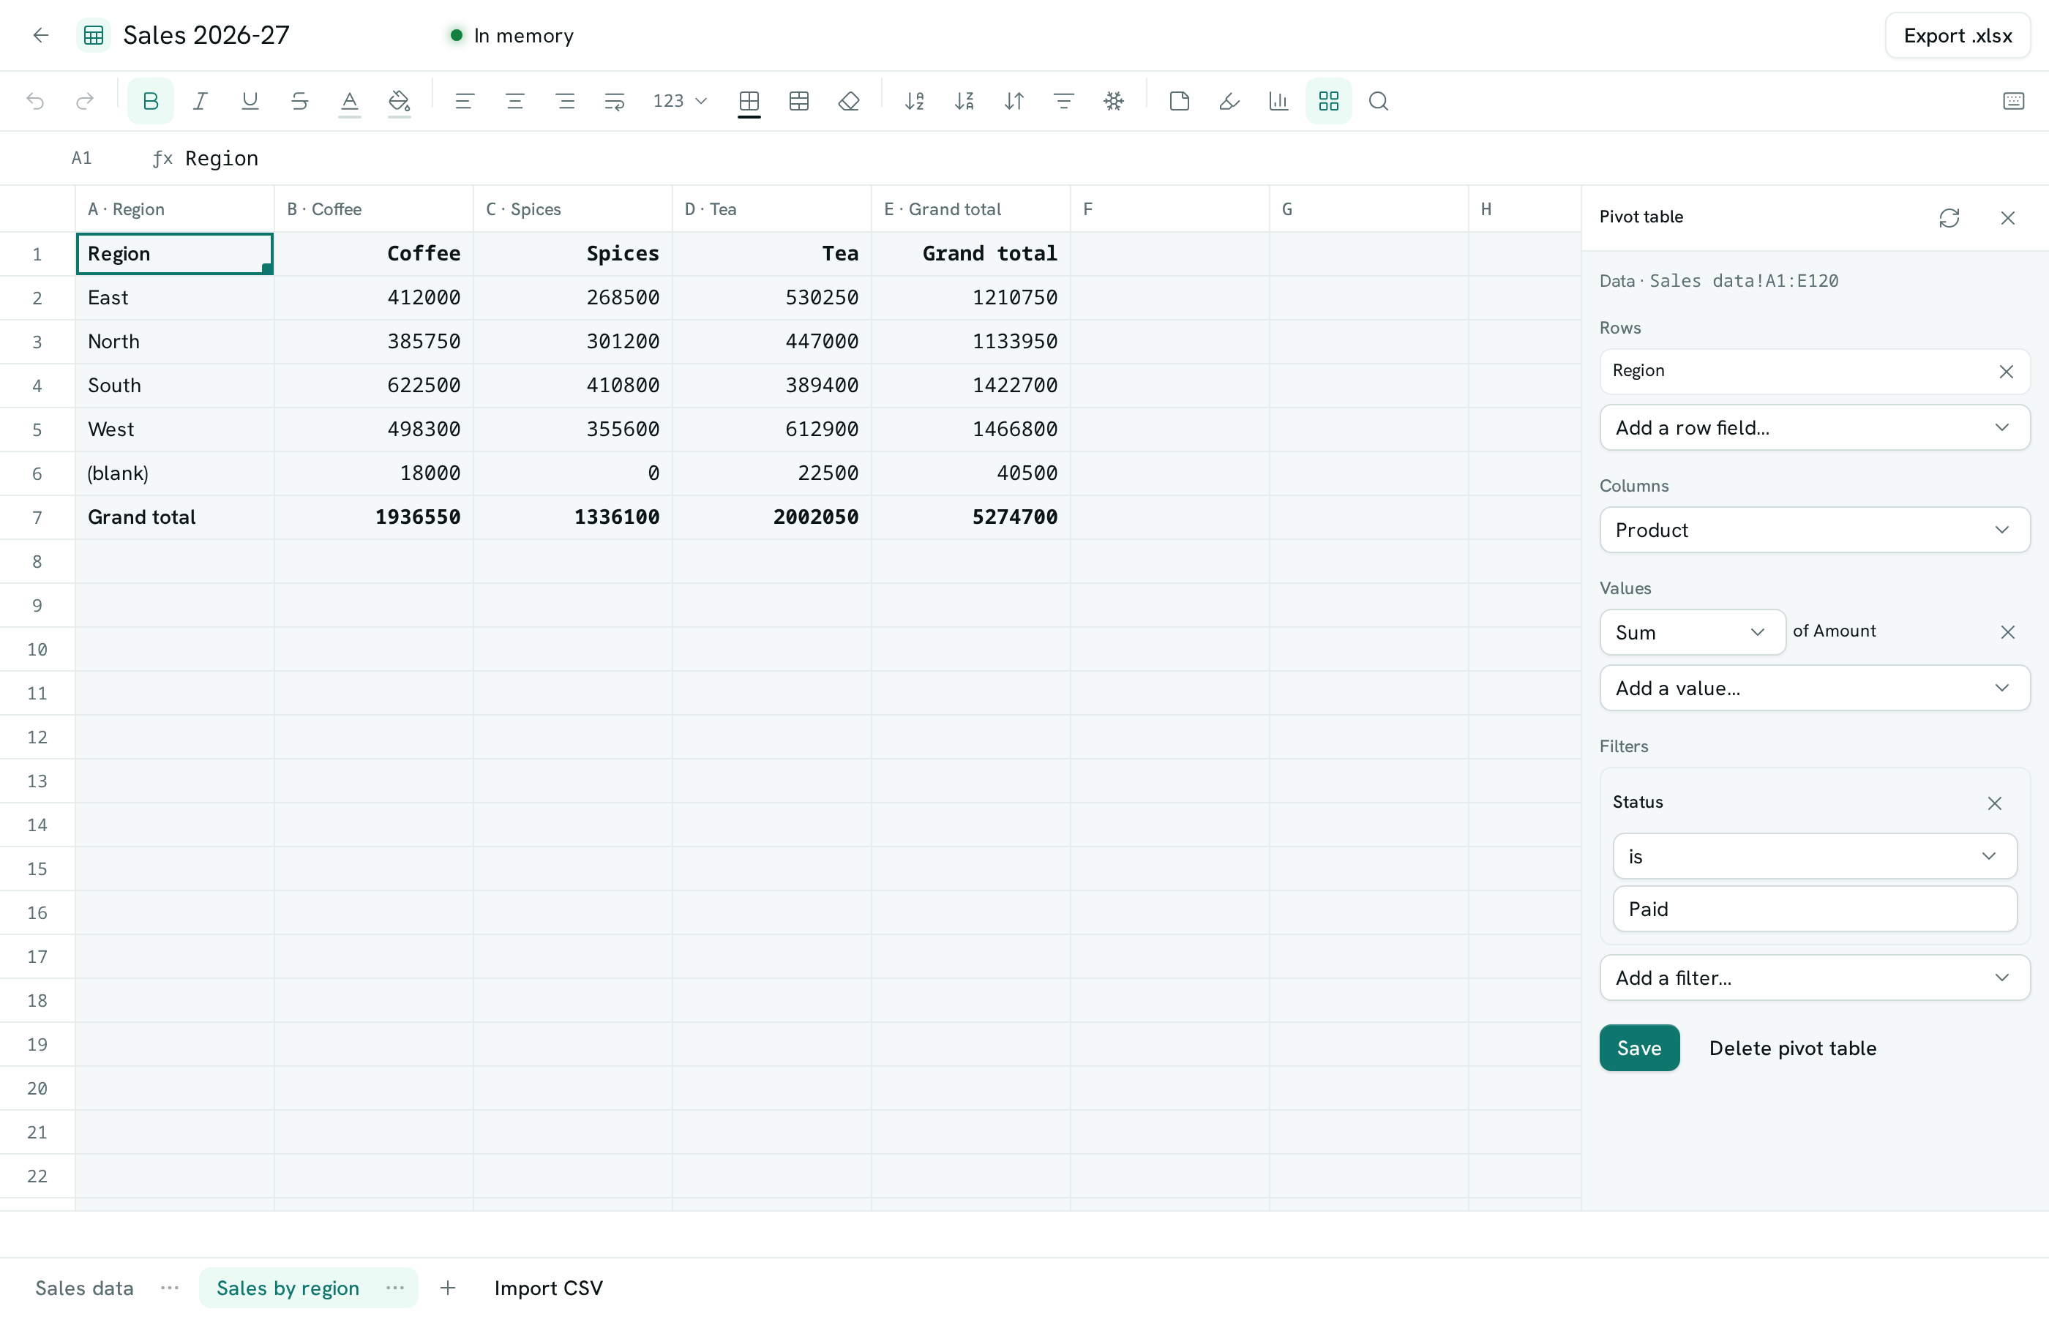Toggle strikethrough formatting
This screenshot has height=1317, width=2049.
point(299,101)
